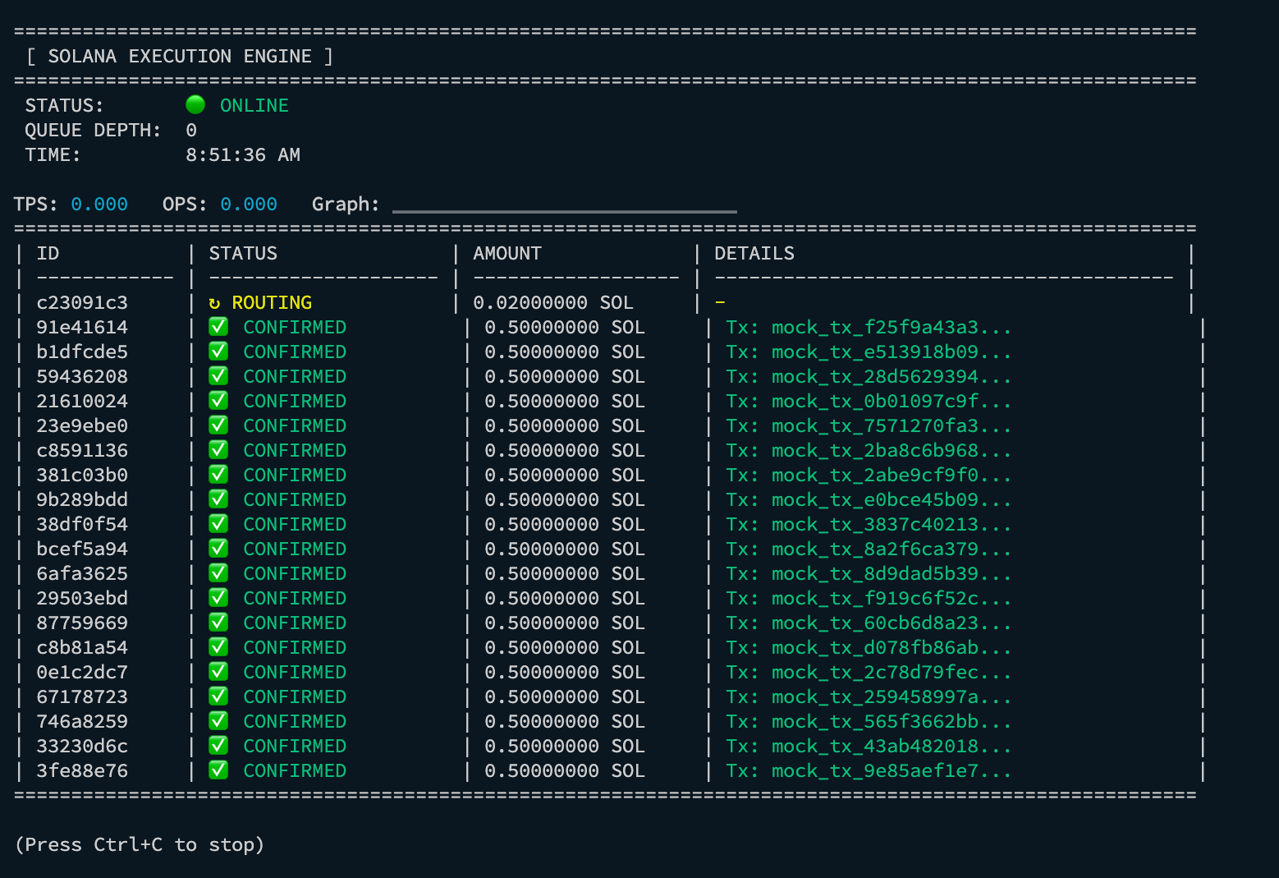
Task: Click the ROUTING status text
Action: 272,302
